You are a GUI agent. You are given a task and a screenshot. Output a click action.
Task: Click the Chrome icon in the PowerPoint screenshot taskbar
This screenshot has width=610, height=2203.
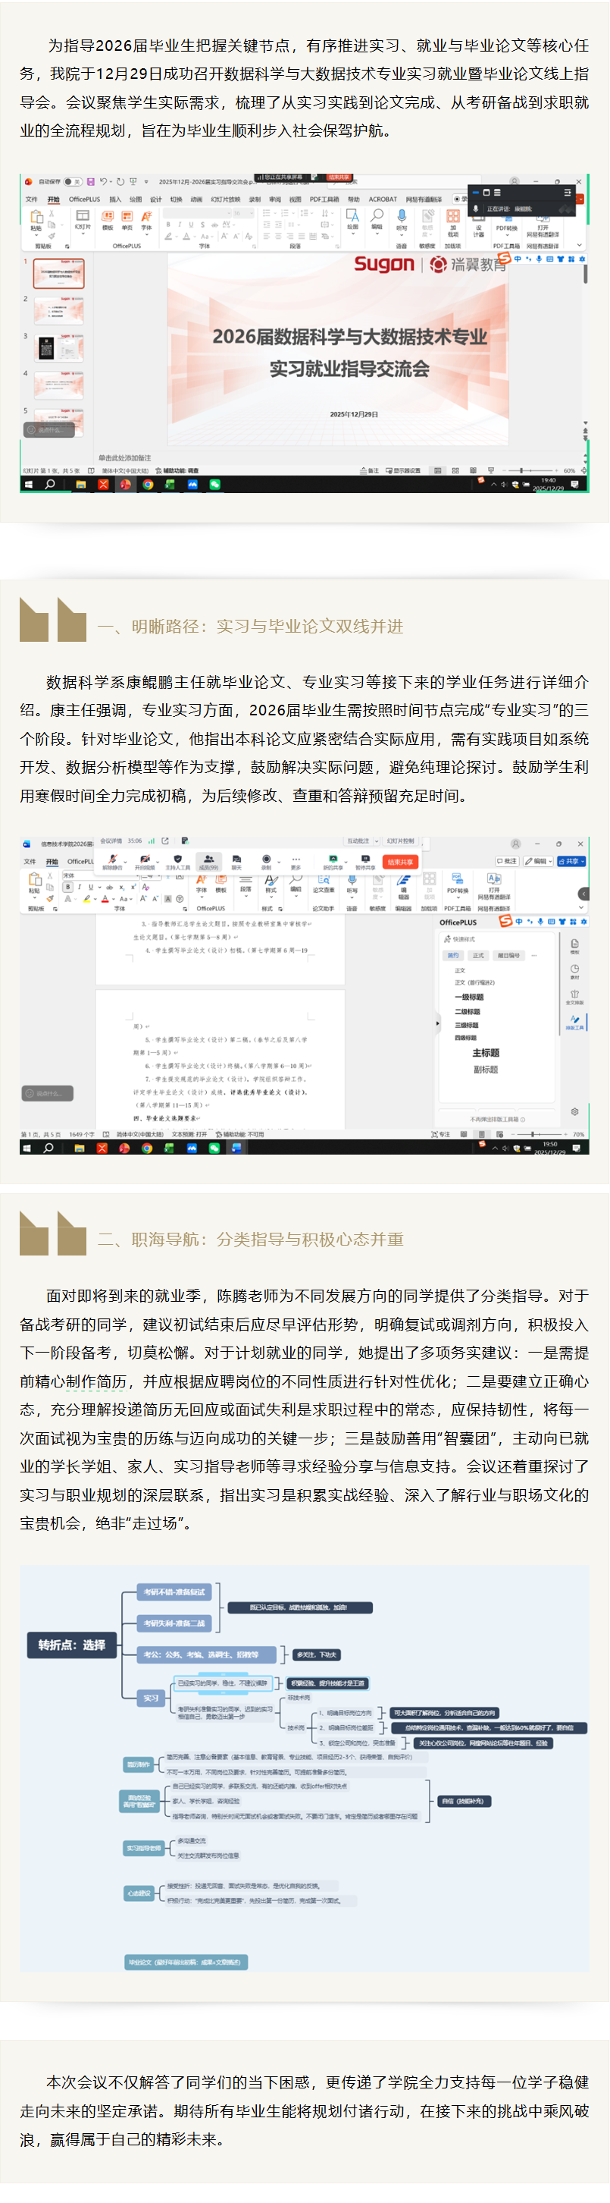(148, 484)
